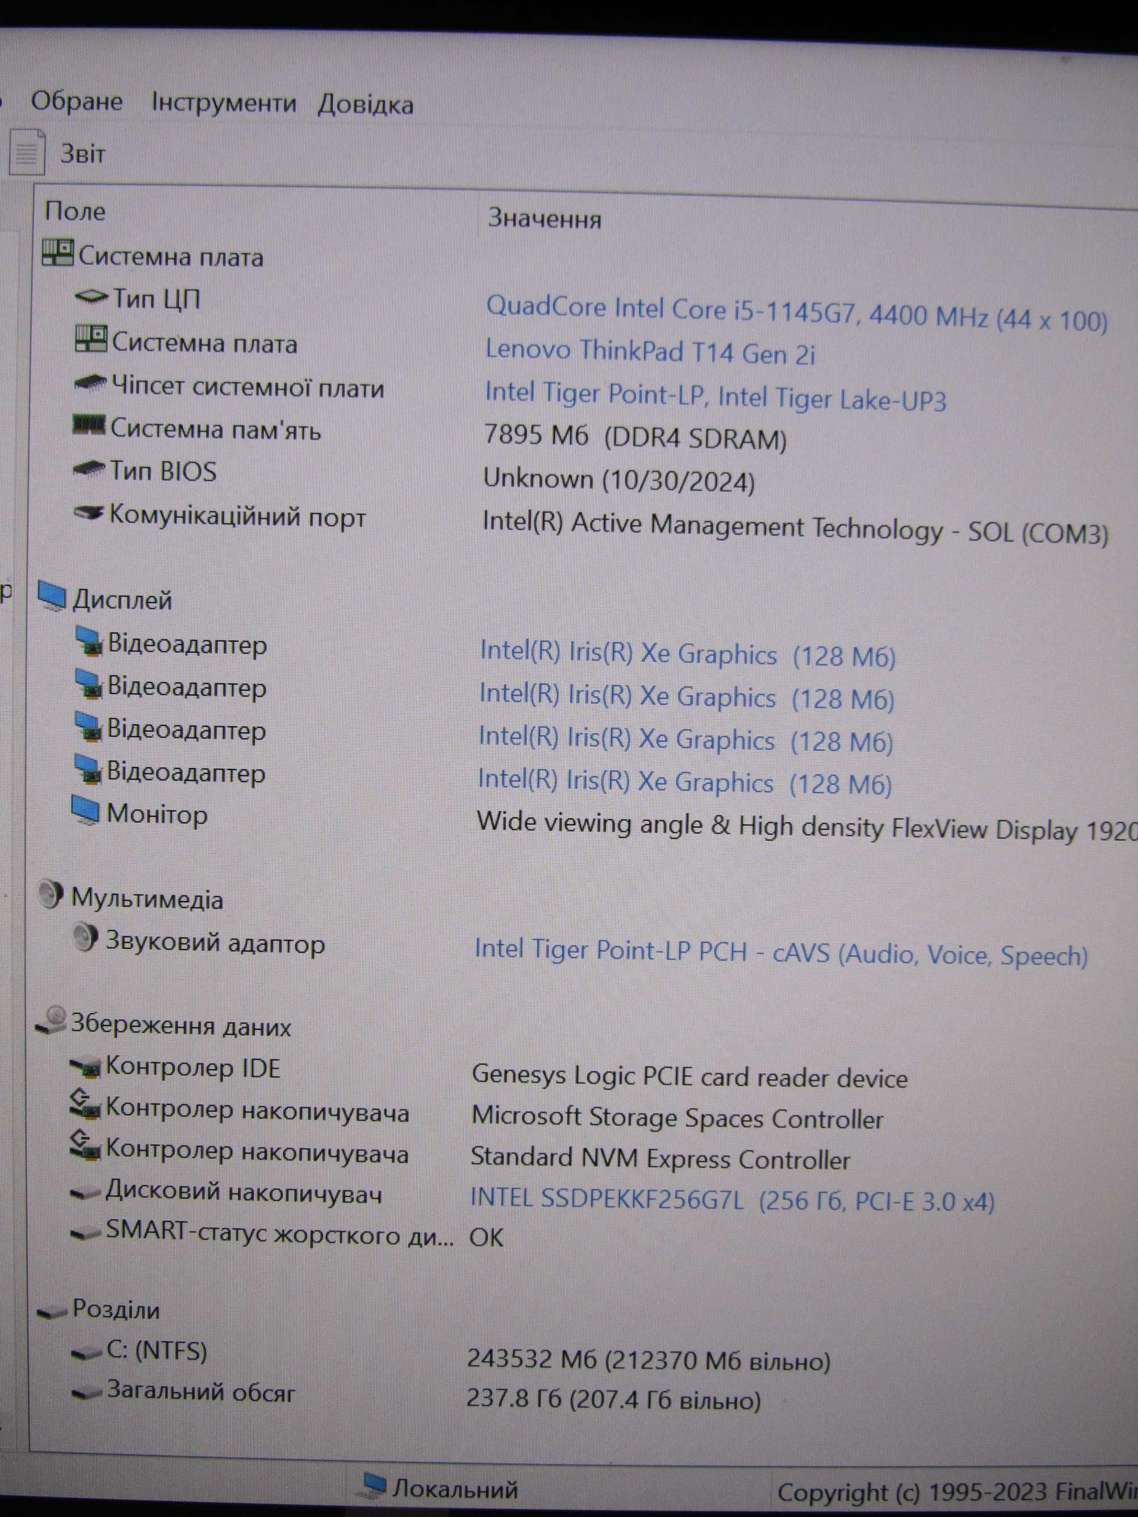Open the Intel Tiger Point-LP PCH cAVS link
The height and width of the screenshot is (1517, 1138).
781,952
